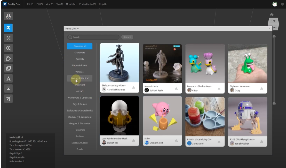The width and height of the screenshot is (286, 168).
Task: Download the Digimon Numemon model
Action: pyautogui.click(x=261, y=89)
